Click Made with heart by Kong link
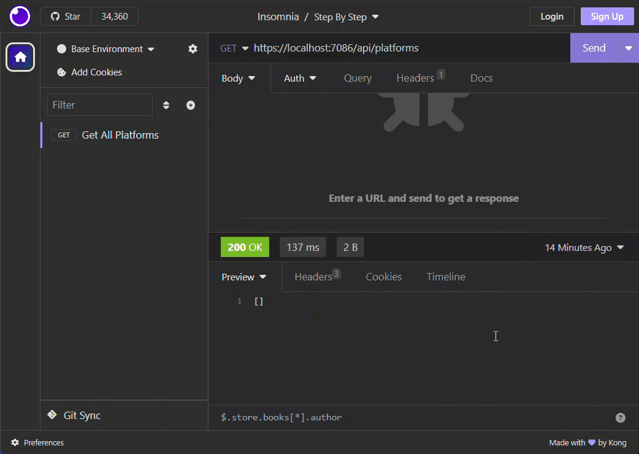Viewport: 639px width, 454px height. pos(587,442)
